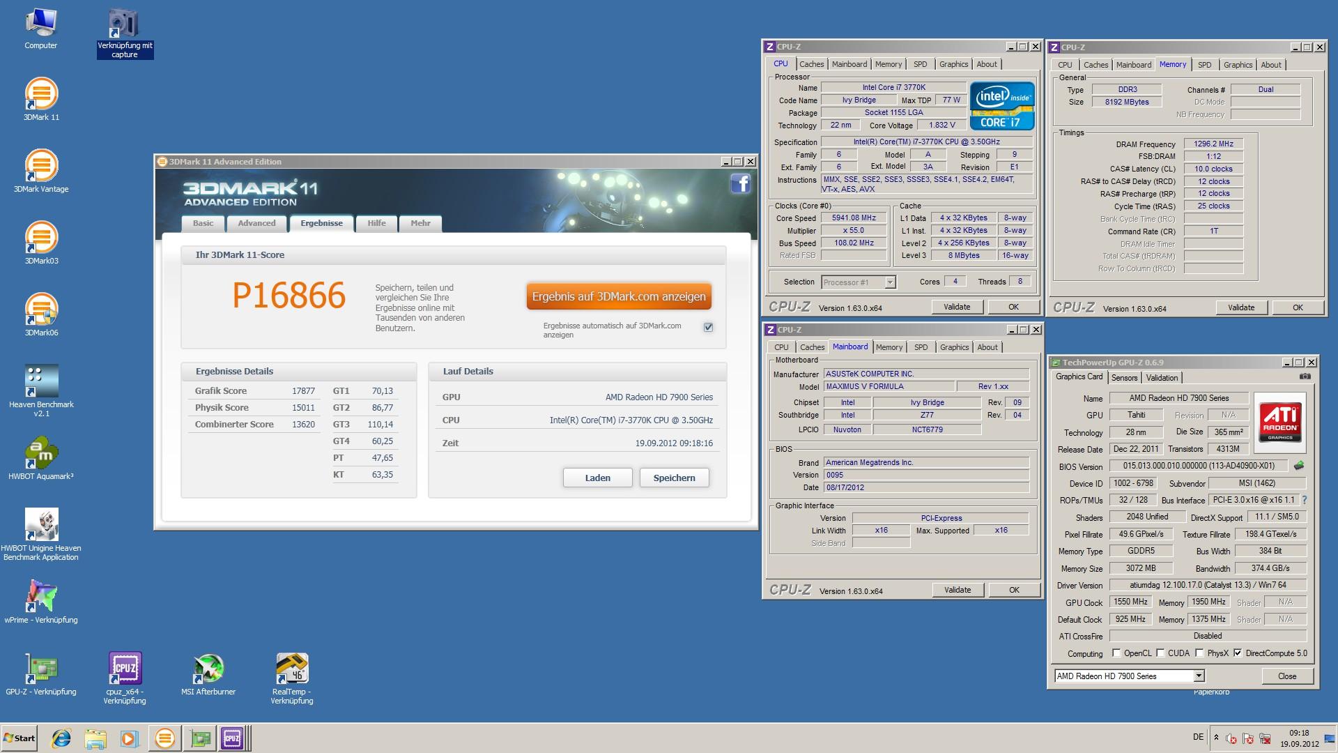Open SPD tab in CPU-Z Memory window
This screenshot has width=1338, height=753.
pyautogui.click(x=1204, y=65)
